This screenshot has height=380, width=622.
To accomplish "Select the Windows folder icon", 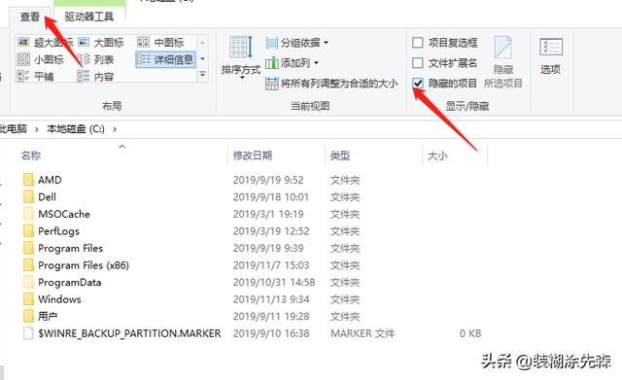I will (x=28, y=299).
